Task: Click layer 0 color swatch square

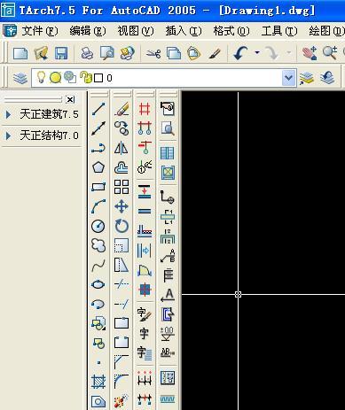Action: click(x=98, y=78)
